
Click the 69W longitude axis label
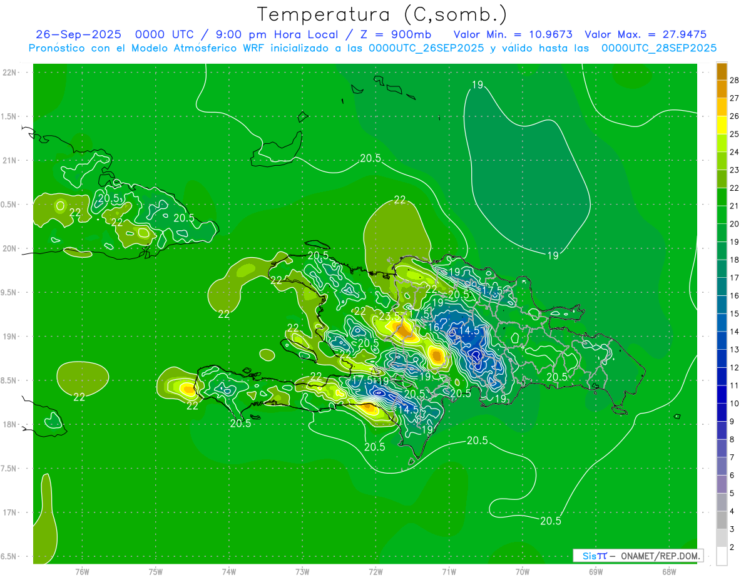click(595, 571)
